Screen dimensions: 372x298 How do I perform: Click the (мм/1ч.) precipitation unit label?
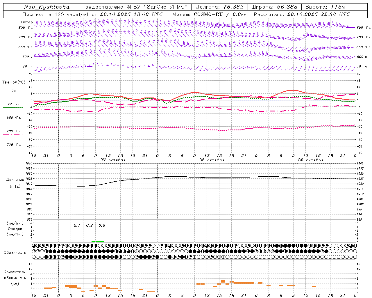tap(15, 234)
